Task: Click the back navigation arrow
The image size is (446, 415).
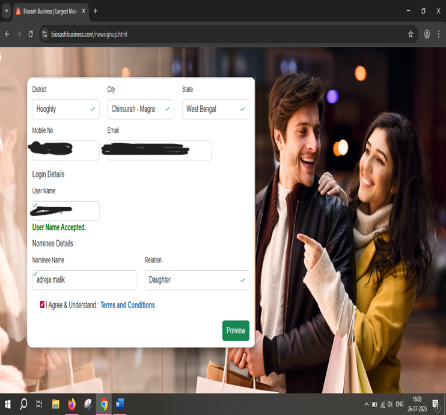Action: (x=7, y=34)
